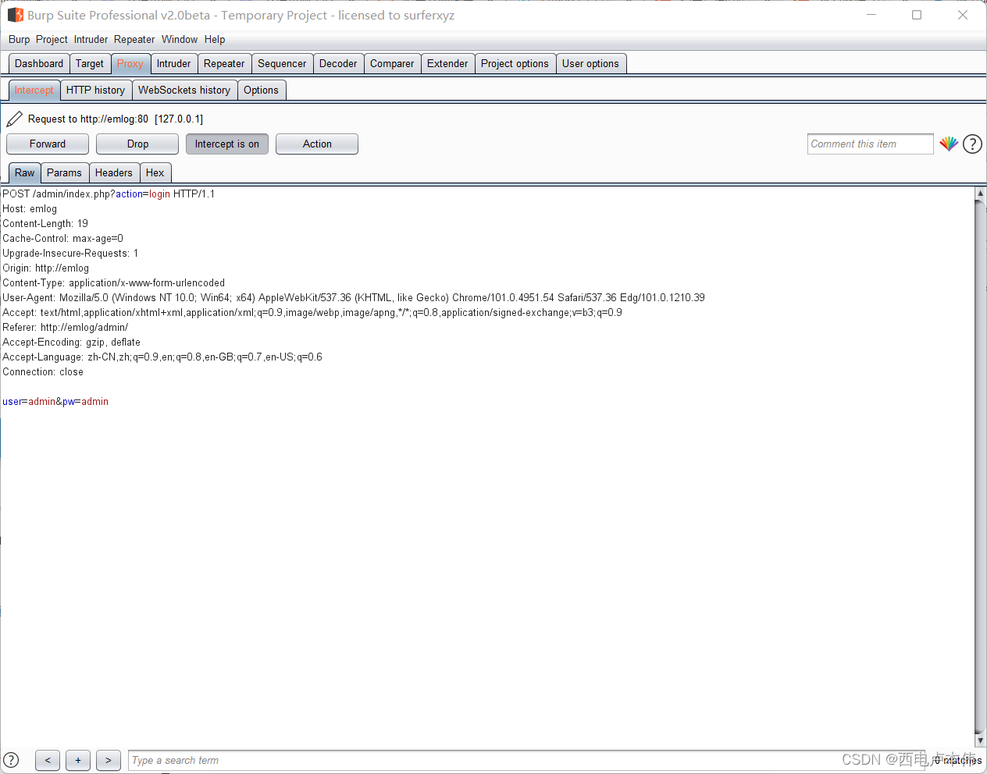This screenshot has width=987, height=774.
Task: Click the Connection: close line
Action: pyautogui.click(x=43, y=372)
